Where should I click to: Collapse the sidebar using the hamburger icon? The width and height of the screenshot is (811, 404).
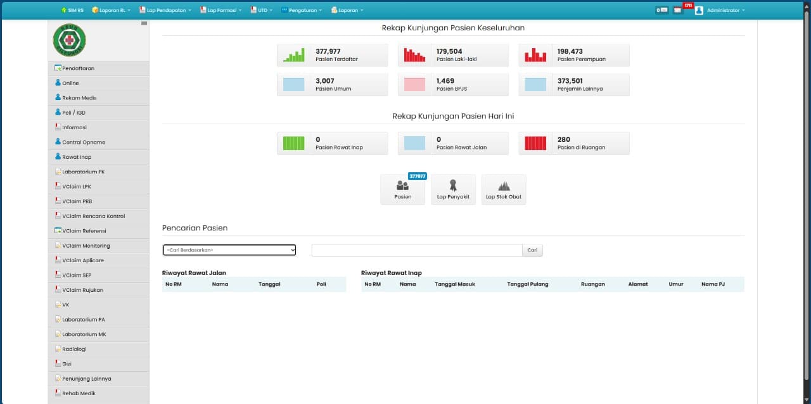tap(144, 23)
